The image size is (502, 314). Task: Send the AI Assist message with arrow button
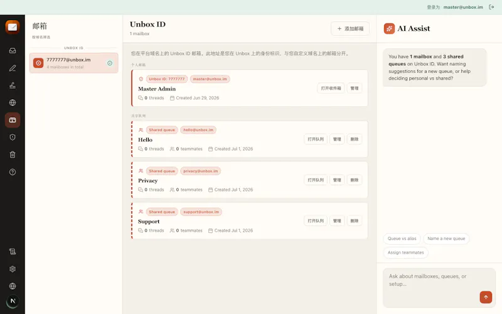(486, 297)
